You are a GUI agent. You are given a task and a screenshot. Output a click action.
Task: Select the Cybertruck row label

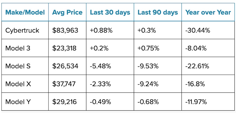coord(22,30)
